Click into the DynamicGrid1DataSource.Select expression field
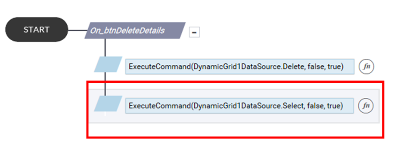 (239, 106)
